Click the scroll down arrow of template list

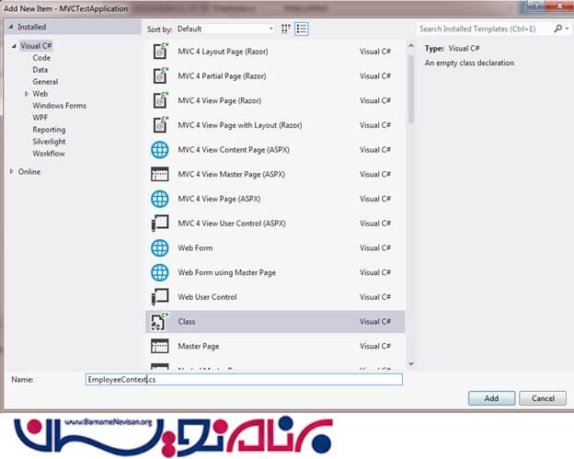tap(411, 364)
